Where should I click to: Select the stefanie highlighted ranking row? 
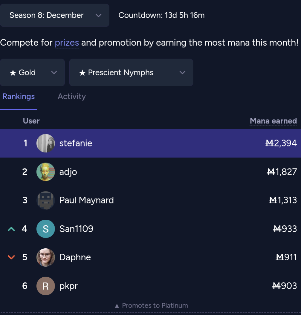[151, 143]
